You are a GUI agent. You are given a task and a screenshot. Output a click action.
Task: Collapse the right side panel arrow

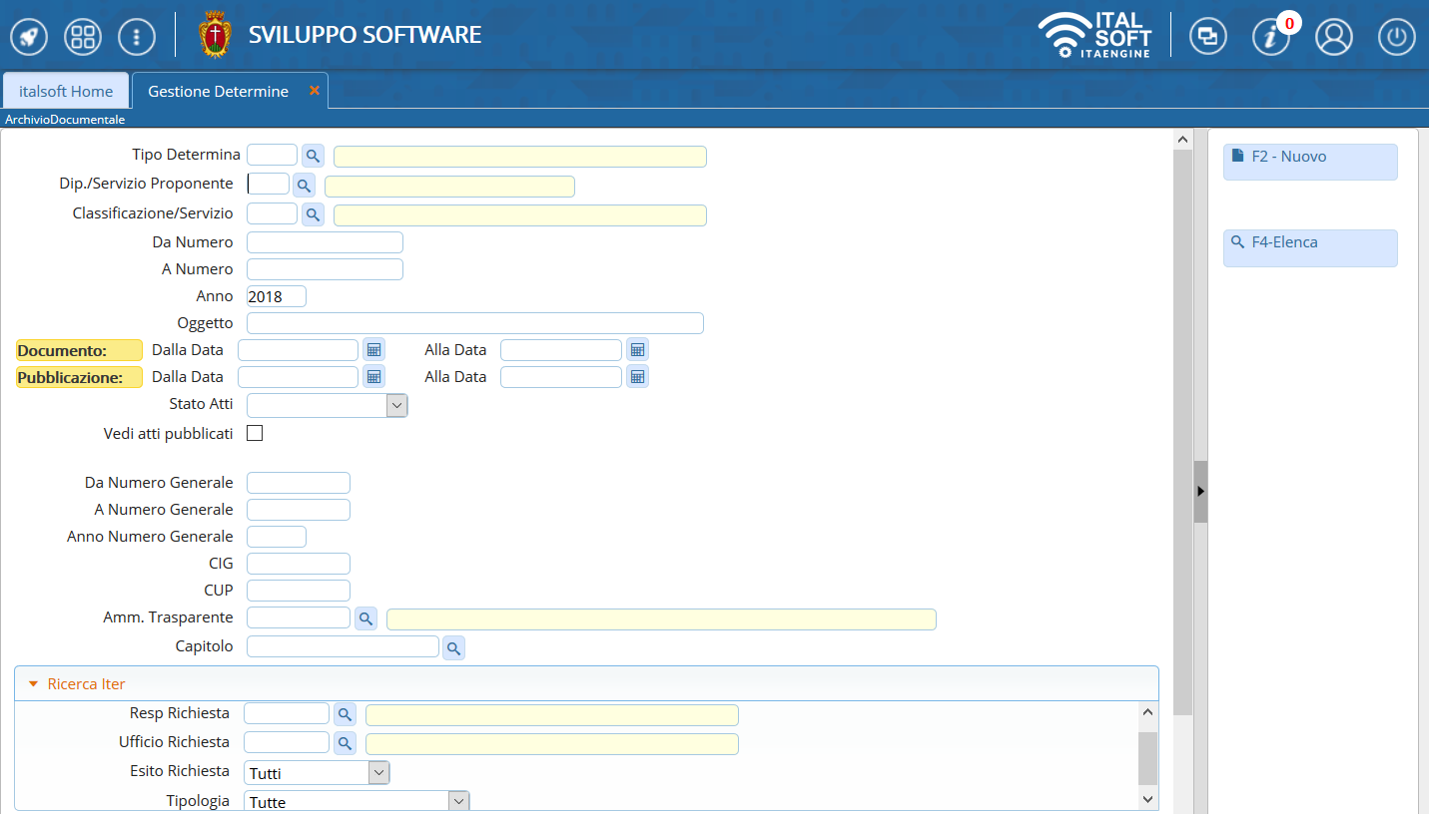click(x=1200, y=492)
